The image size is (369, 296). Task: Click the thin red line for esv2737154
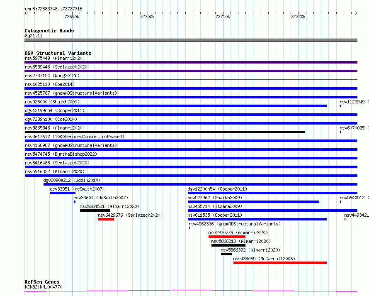(x=191, y=80)
